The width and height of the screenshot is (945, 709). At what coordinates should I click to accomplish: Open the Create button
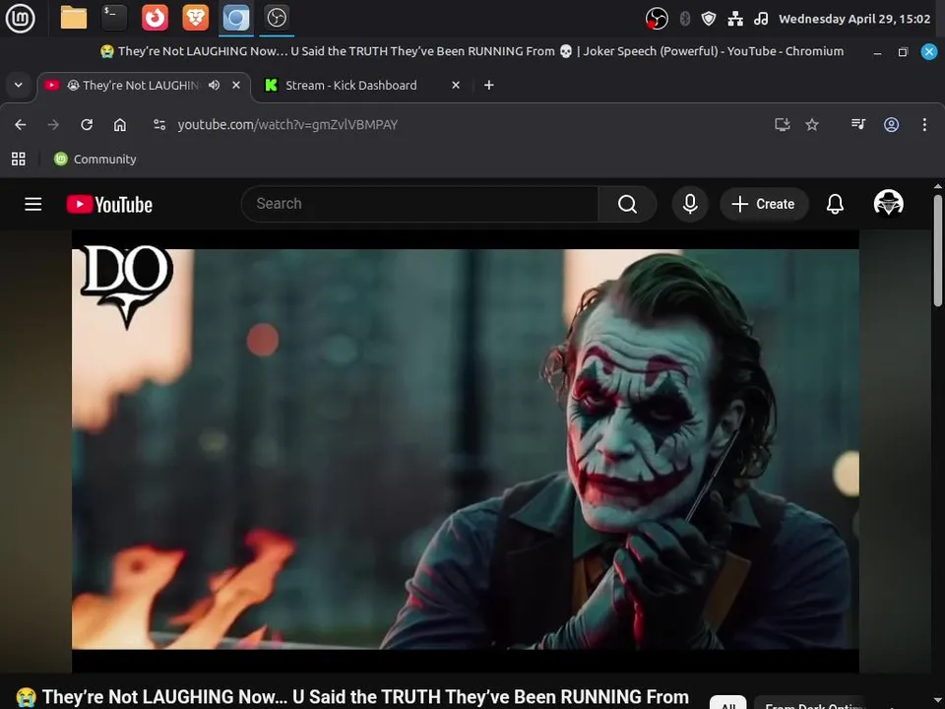pos(764,204)
